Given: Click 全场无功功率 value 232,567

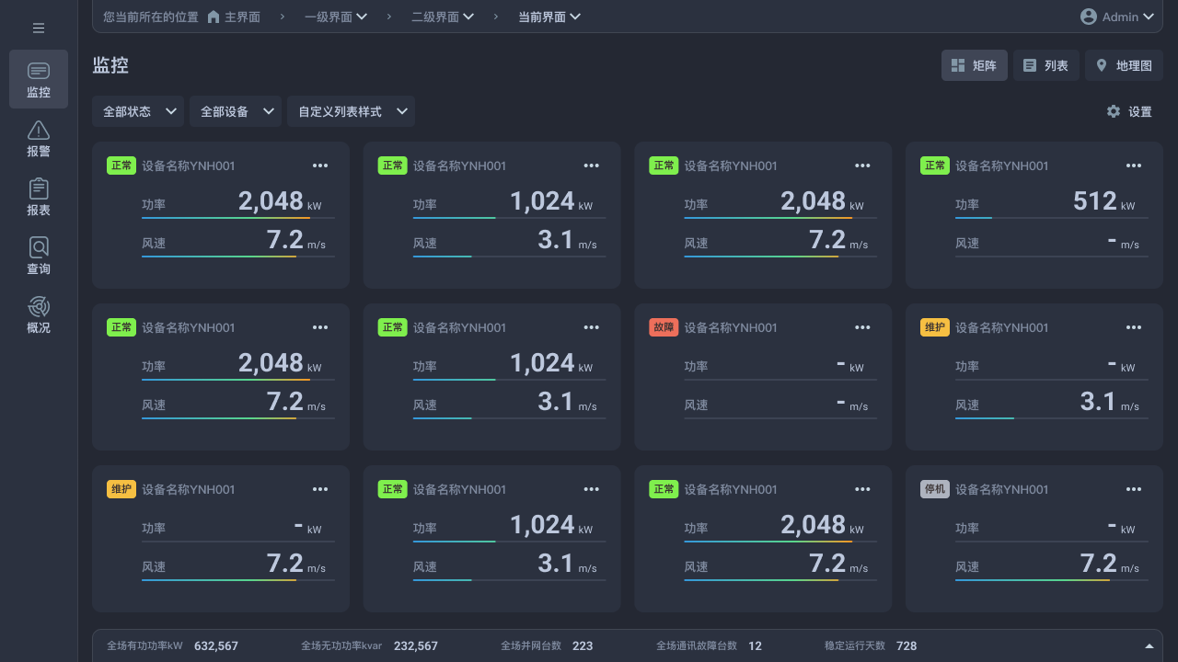Looking at the screenshot, I should (416, 645).
